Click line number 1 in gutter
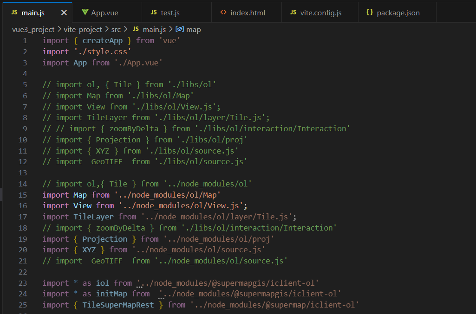Image resolution: width=476 pixels, height=314 pixels. pos(25,41)
